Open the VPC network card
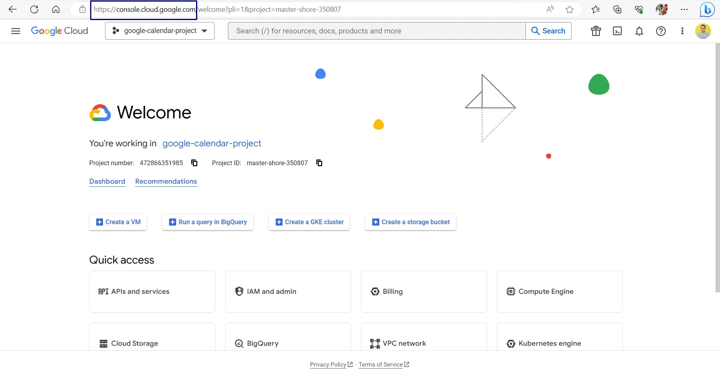Viewport: 720px width, 376px height. [424, 337]
